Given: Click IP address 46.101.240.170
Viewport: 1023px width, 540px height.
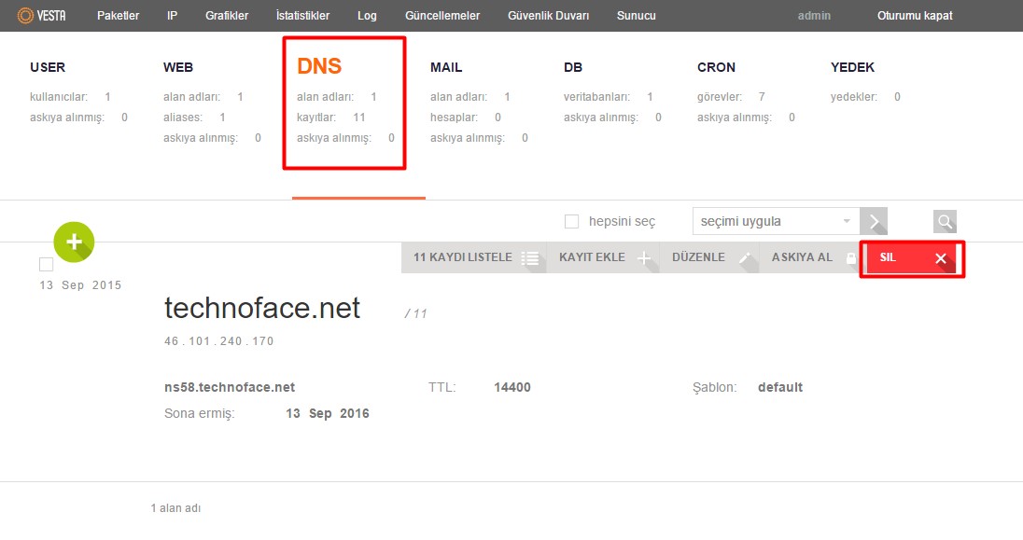Looking at the screenshot, I should click(219, 341).
